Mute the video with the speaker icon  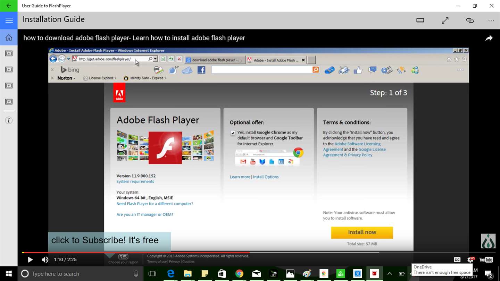click(x=45, y=259)
